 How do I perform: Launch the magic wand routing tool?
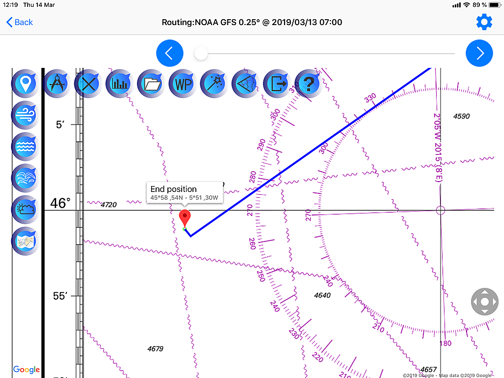click(x=215, y=84)
